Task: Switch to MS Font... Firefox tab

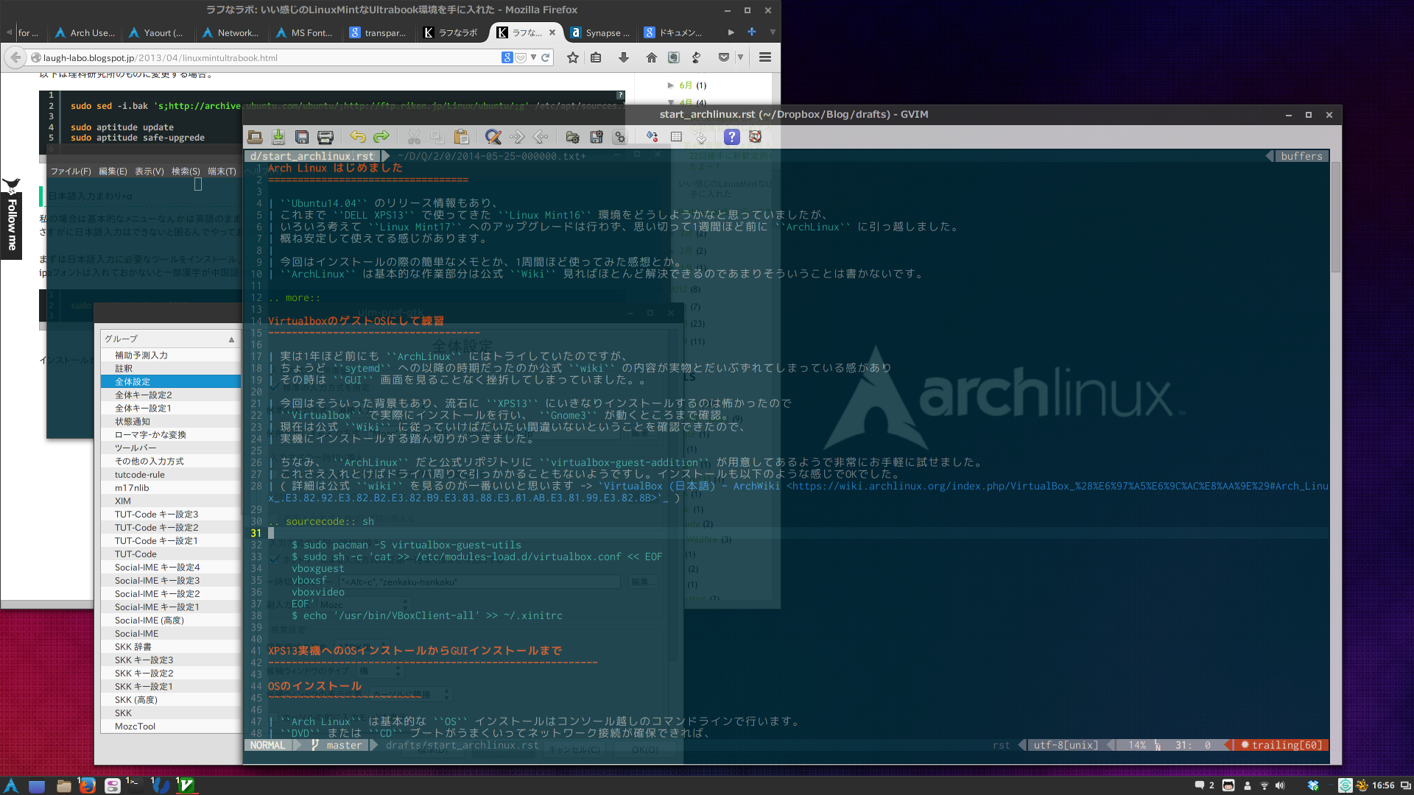Action: point(306,32)
